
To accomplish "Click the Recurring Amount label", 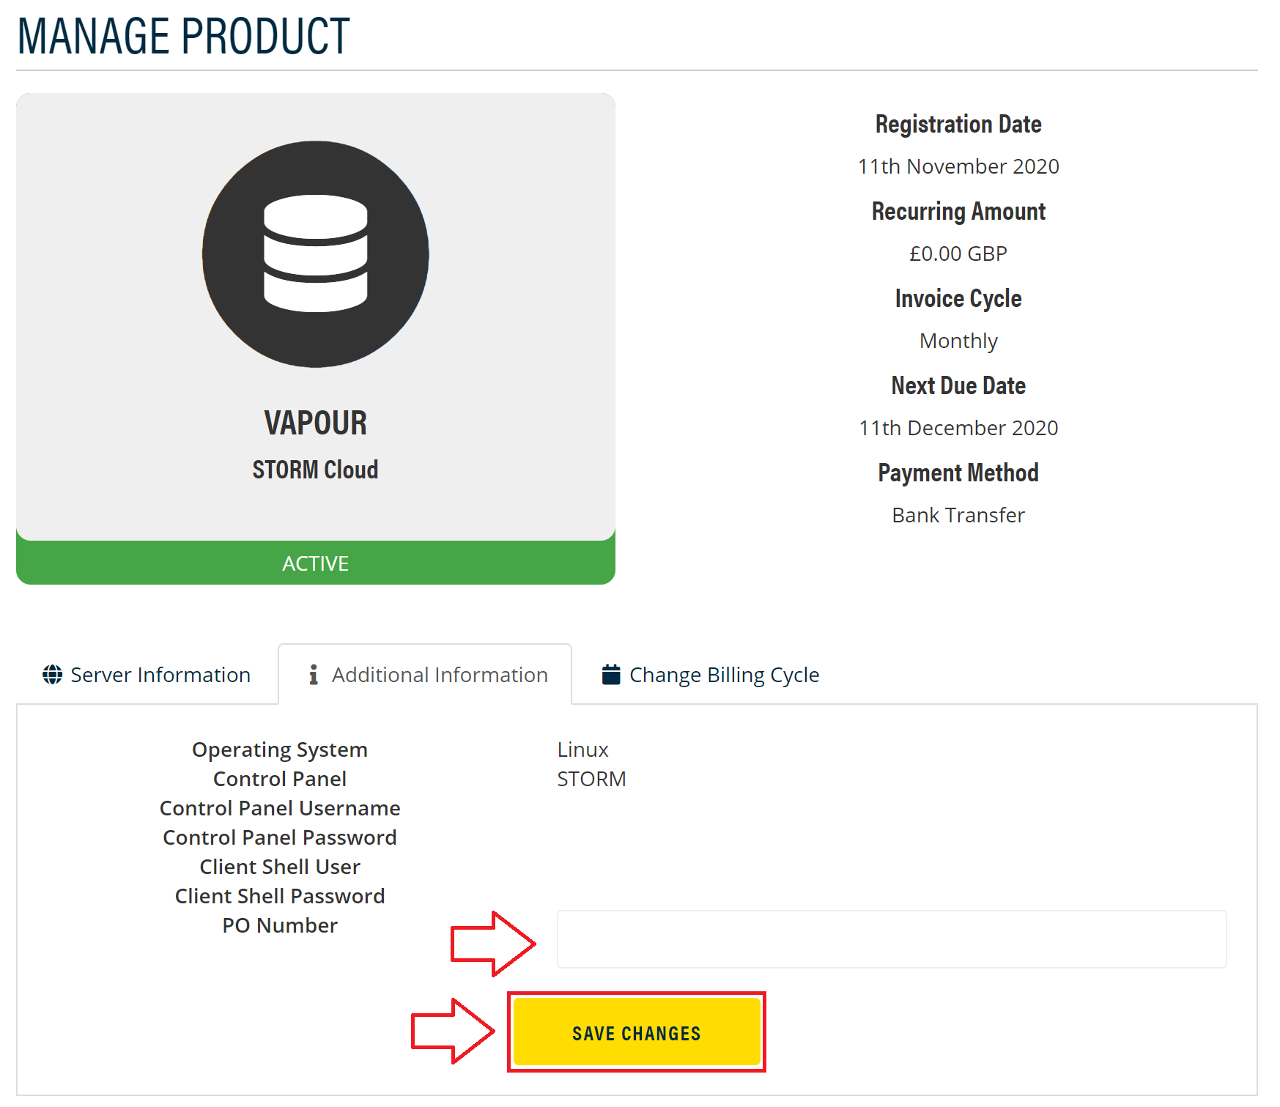I will pyautogui.click(x=958, y=211).
